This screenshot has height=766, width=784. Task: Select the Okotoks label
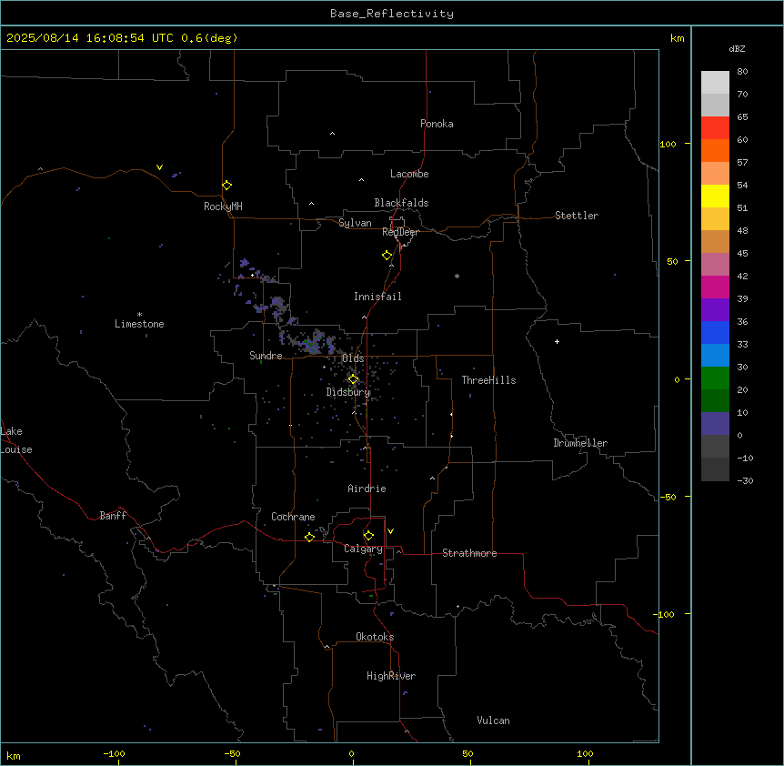pos(375,637)
